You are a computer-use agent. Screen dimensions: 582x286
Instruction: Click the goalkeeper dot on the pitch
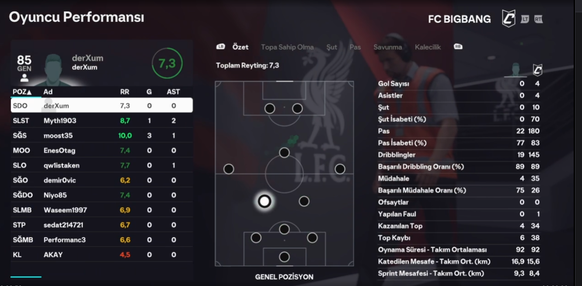click(x=284, y=257)
